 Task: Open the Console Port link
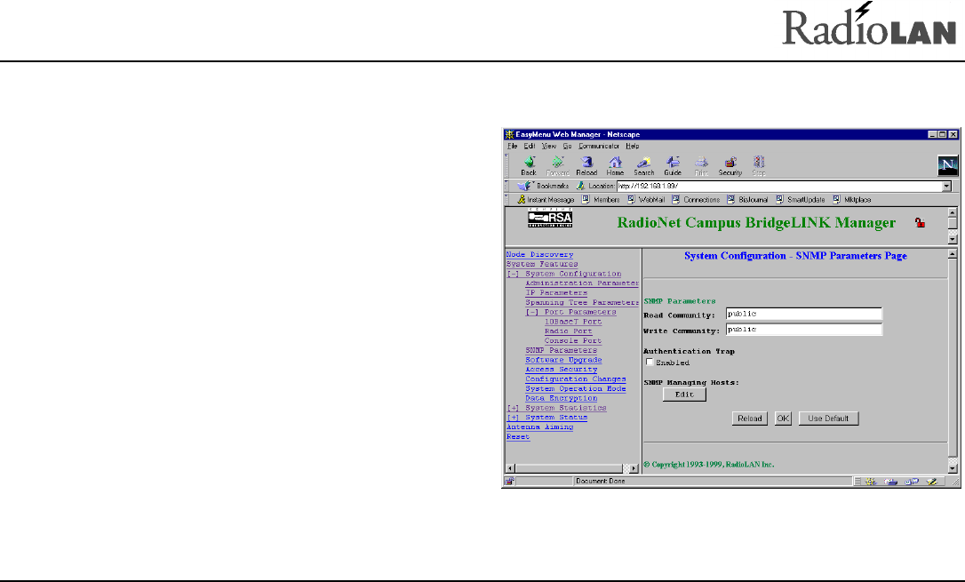coord(573,341)
